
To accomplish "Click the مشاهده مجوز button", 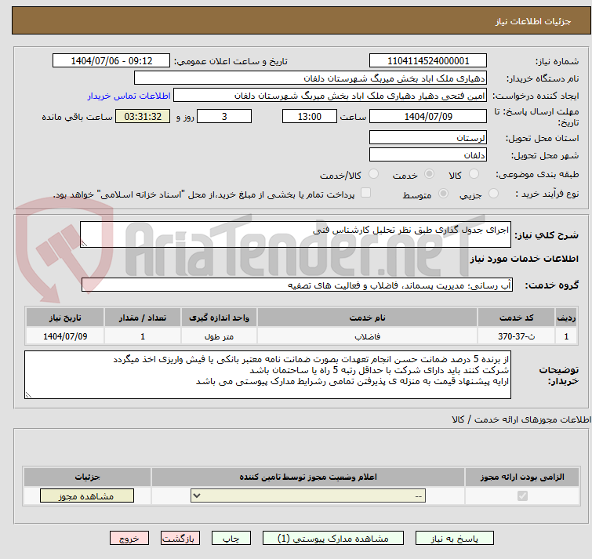I will point(87,496).
